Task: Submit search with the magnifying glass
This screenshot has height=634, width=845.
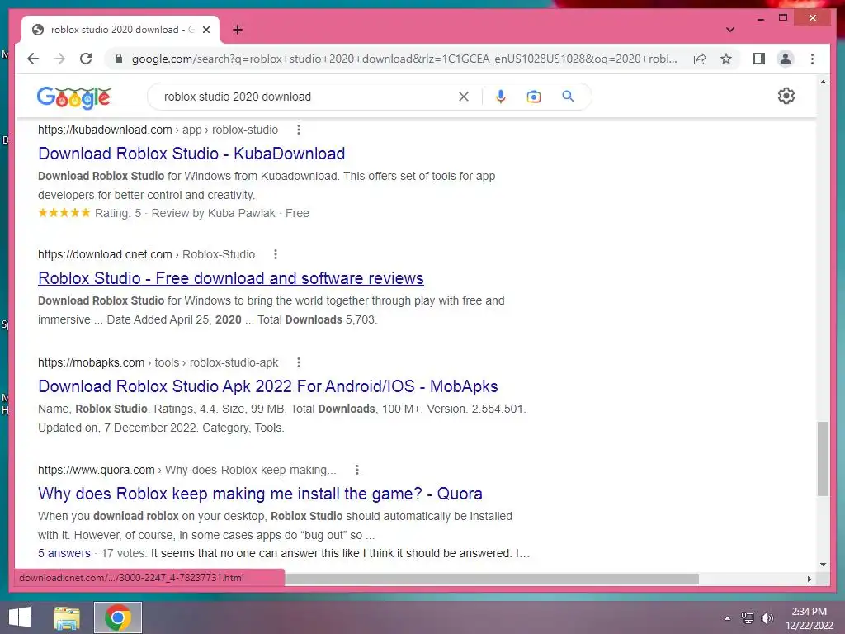Action: pyautogui.click(x=568, y=97)
